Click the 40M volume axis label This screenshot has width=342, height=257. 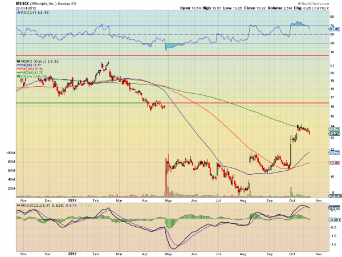11,179
